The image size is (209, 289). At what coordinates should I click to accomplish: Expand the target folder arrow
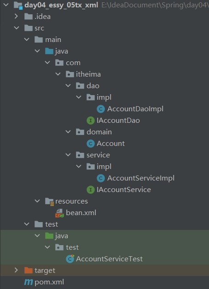pos(16,271)
